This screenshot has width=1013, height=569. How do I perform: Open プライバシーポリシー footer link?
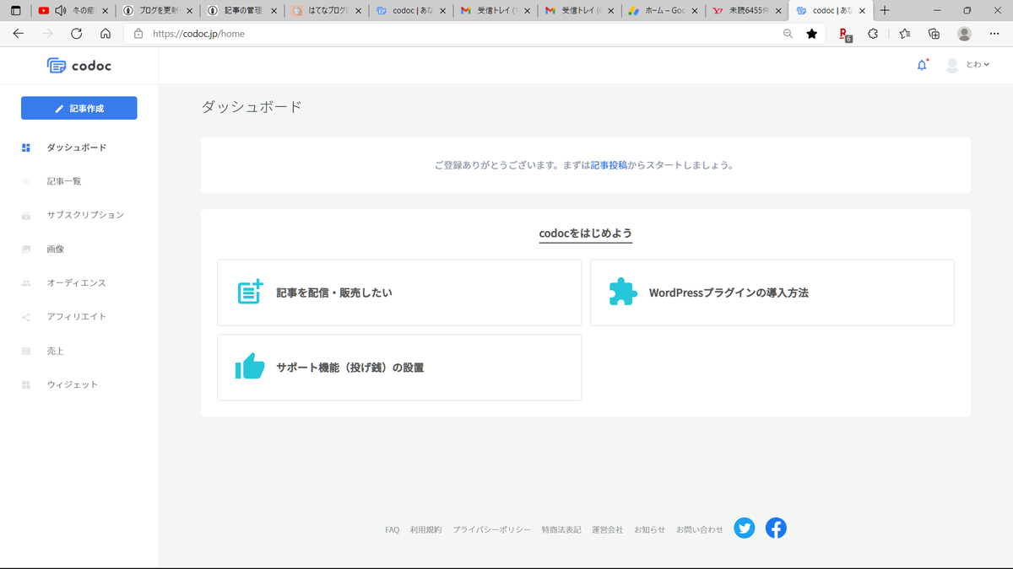click(491, 529)
